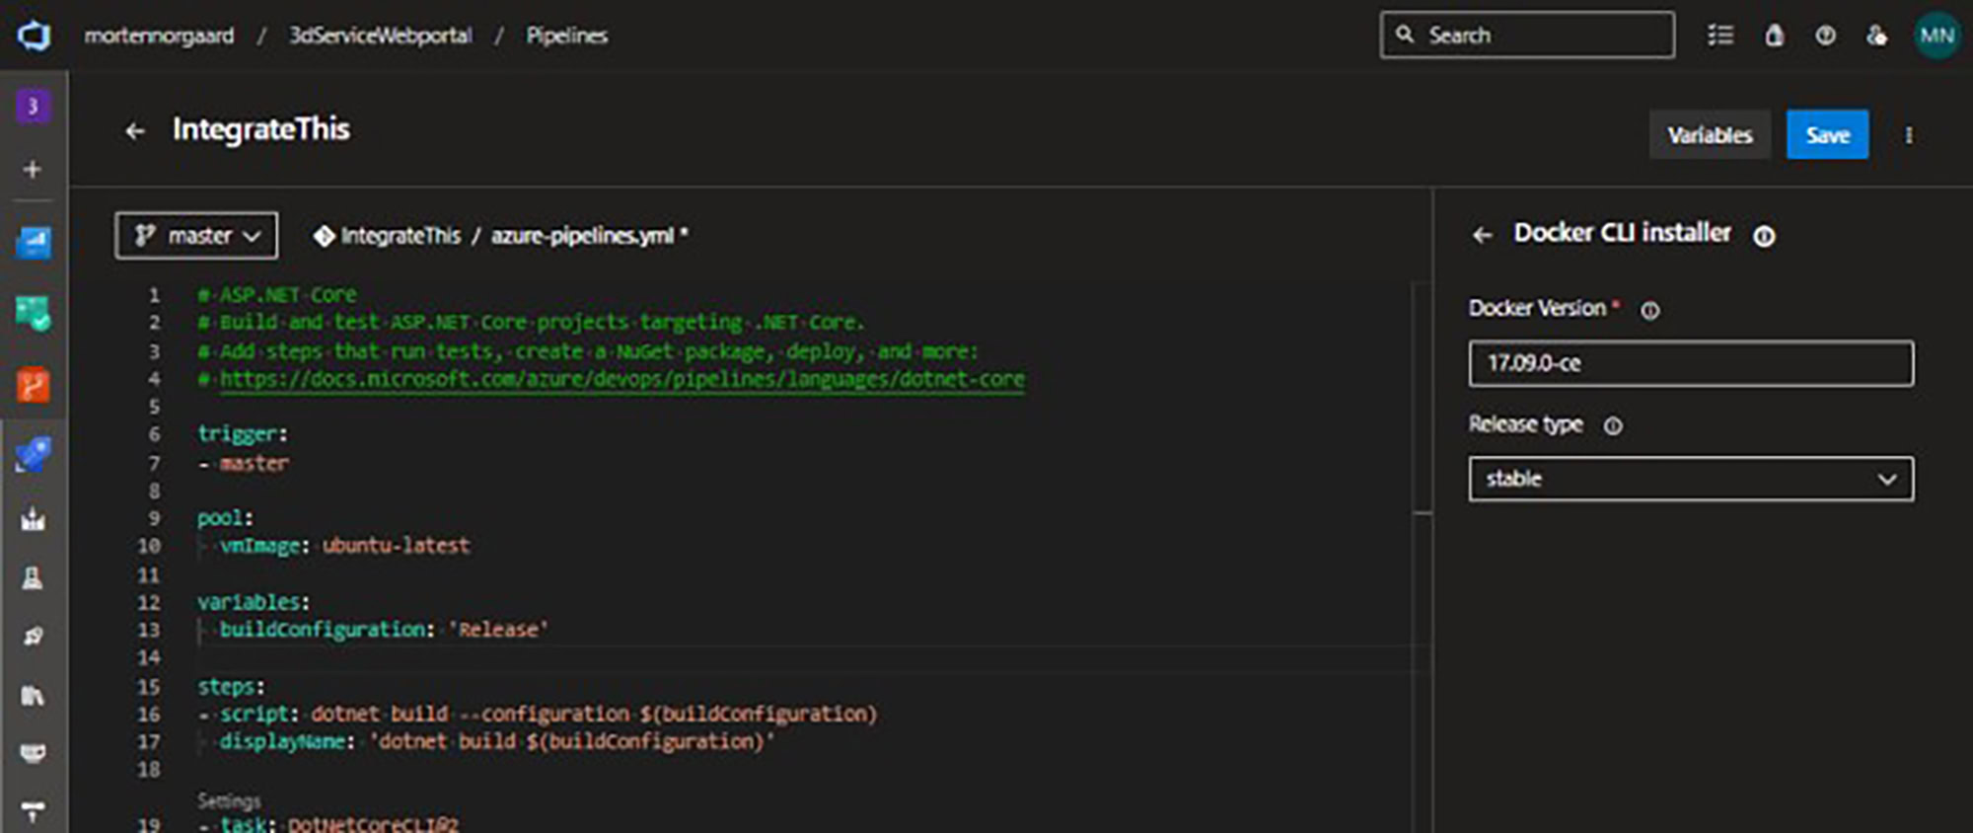Click IntegrateThis repository in file path
1973x833 pixels.
tap(401, 236)
